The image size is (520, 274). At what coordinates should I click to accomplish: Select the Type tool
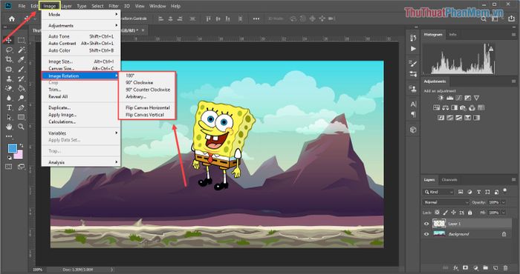pyautogui.click(x=9, y=107)
